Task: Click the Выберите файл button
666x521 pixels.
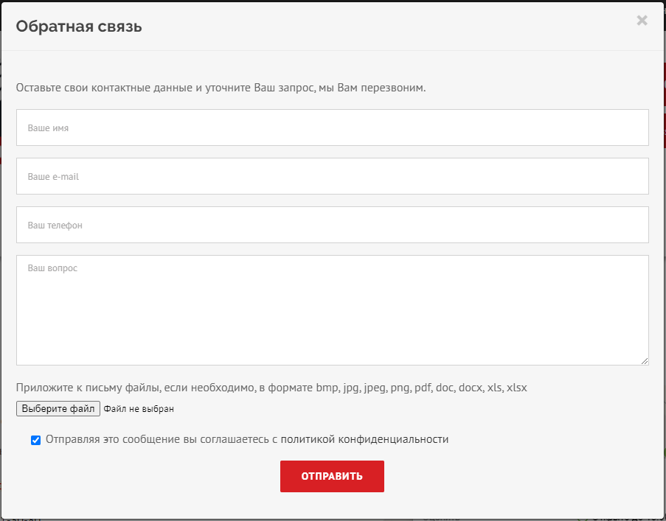Action: click(58, 408)
